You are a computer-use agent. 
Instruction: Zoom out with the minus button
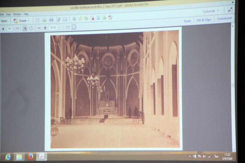pyautogui.click(x=39, y=28)
